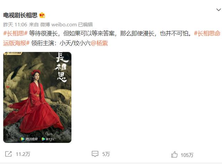
Task: Enlarge the red-dress poster thumbnail
Action: click(x=37, y=97)
